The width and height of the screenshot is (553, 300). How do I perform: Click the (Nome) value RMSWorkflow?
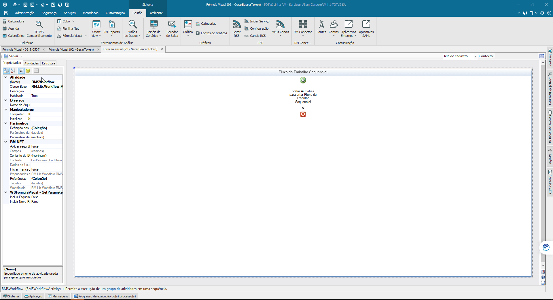(x=46, y=82)
